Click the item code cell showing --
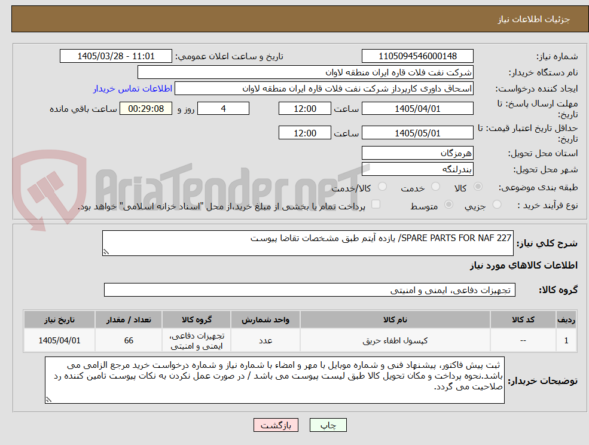Screen dimensions: 589x445 pyautogui.click(x=523, y=340)
